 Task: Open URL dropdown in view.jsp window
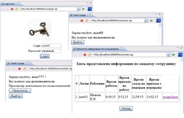coord(168,55)
